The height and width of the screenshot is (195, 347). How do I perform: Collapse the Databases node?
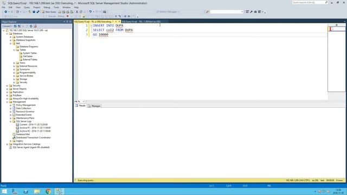7,34
